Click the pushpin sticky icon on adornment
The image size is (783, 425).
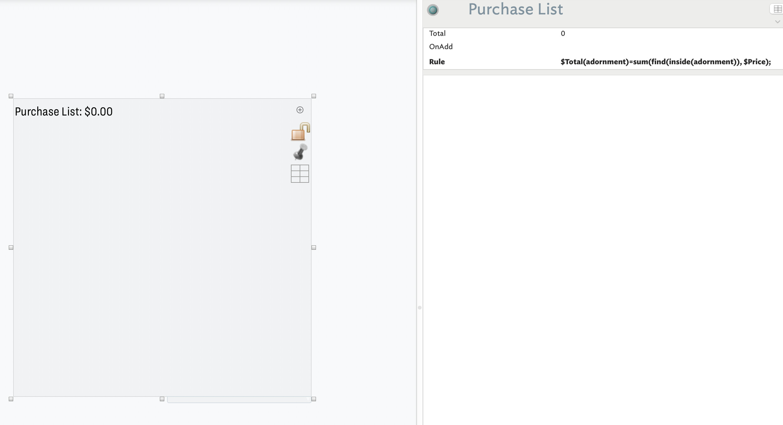pyautogui.click(x=300, y=152)
